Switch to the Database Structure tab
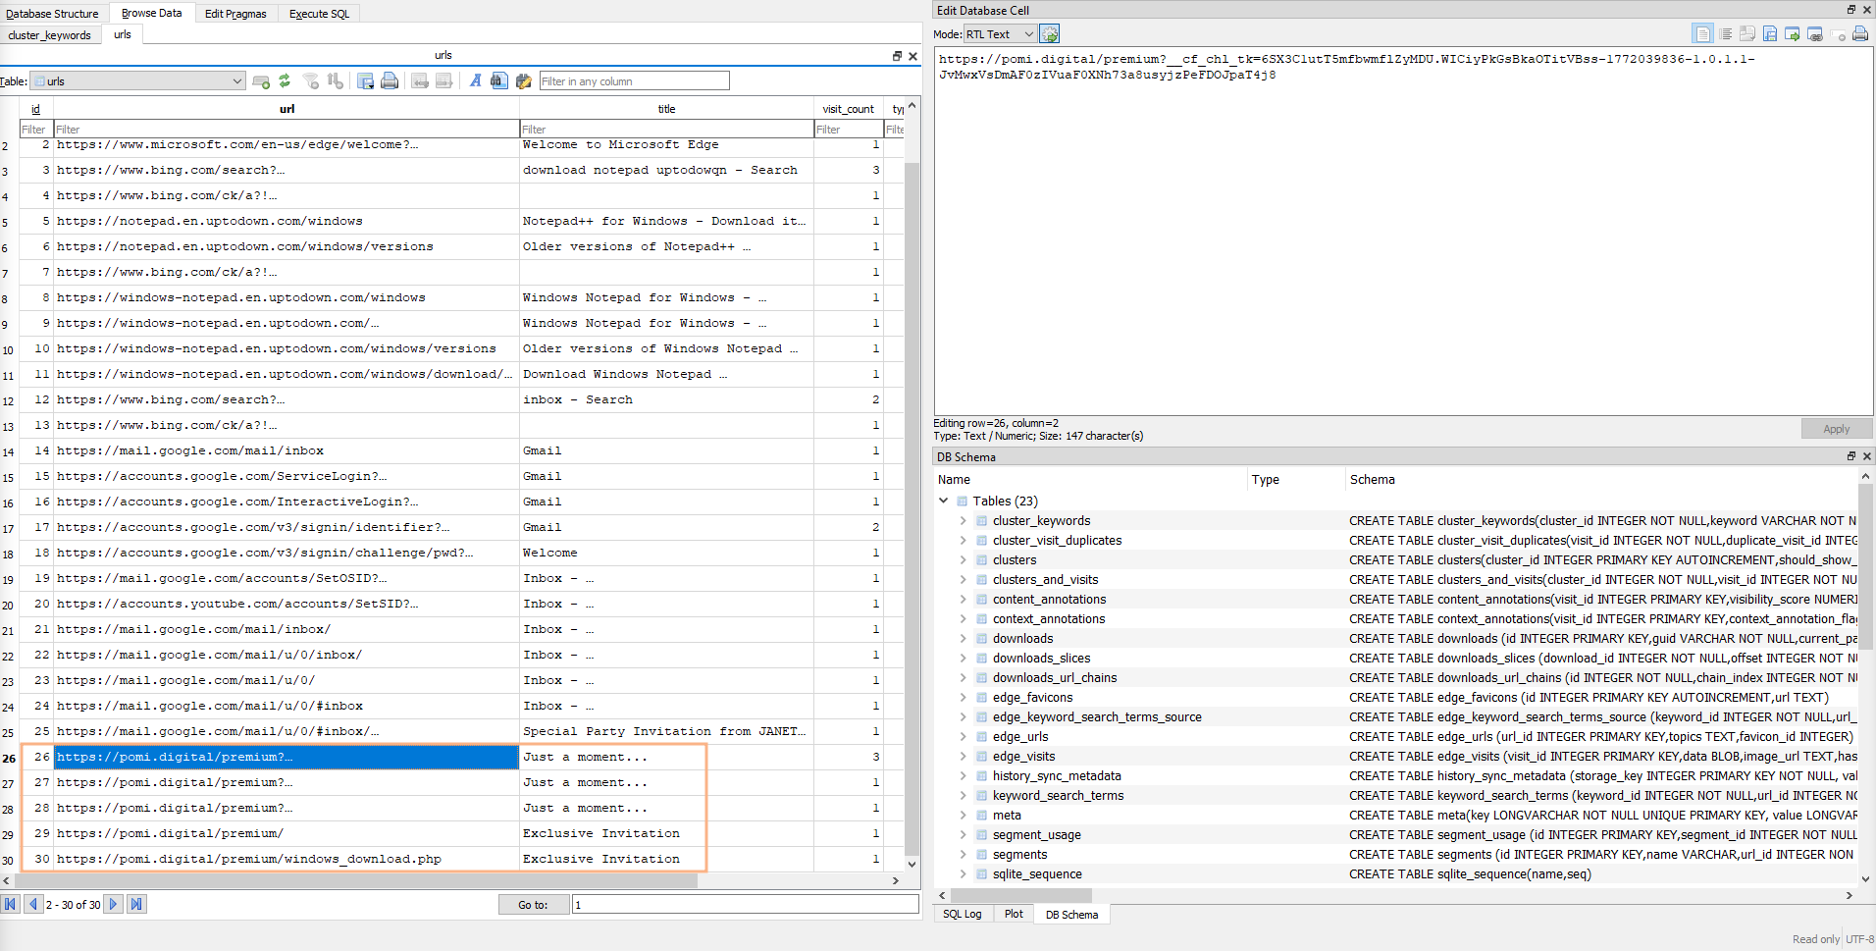This screenshot has height=951, width=1876. point(52,14)
